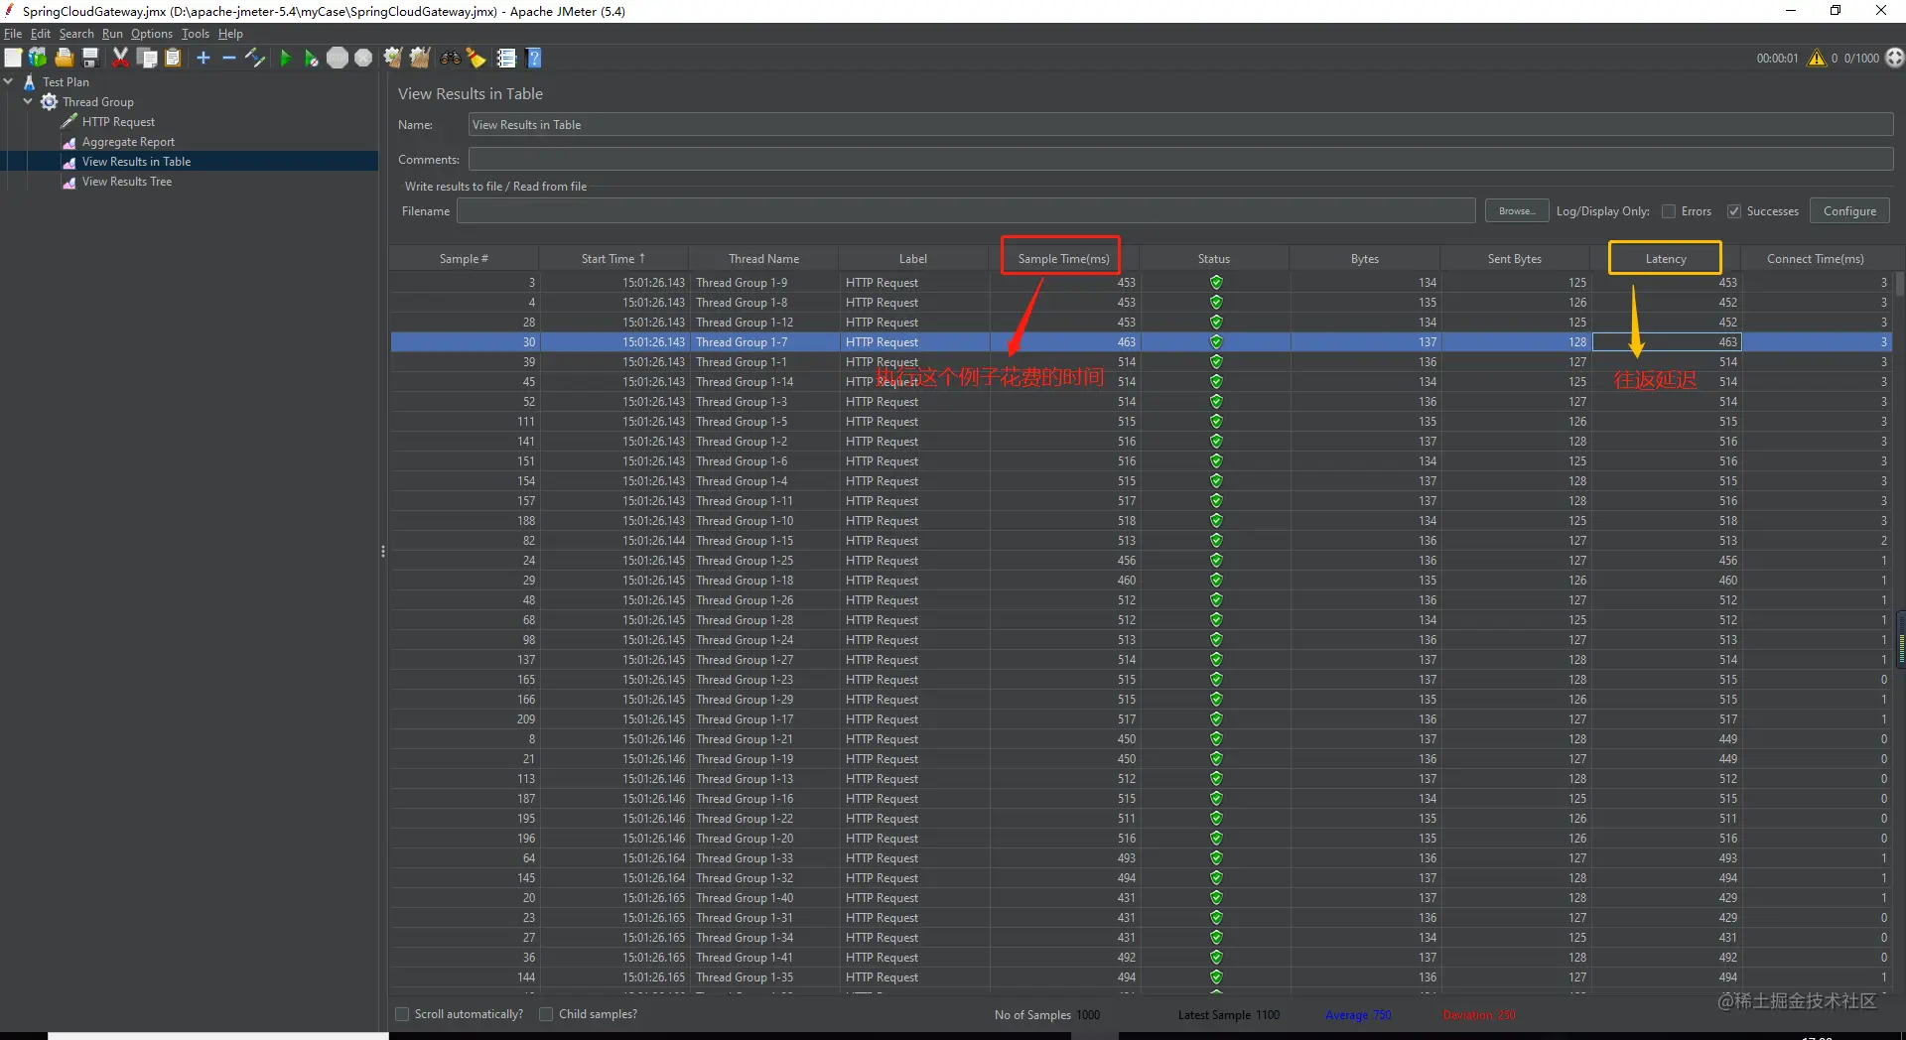Click the Cut scissors icon
Viewport: 1906px width, 1040px height.
tap(120, 59)
